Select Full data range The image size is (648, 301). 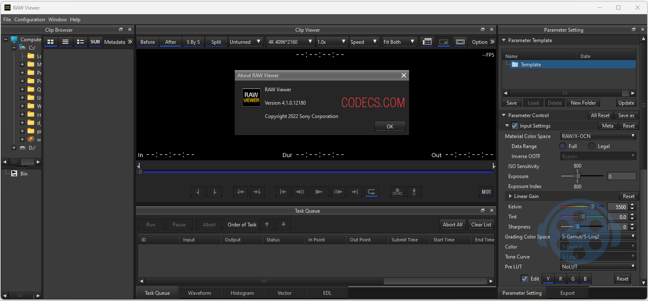click(x=563, y=146)
